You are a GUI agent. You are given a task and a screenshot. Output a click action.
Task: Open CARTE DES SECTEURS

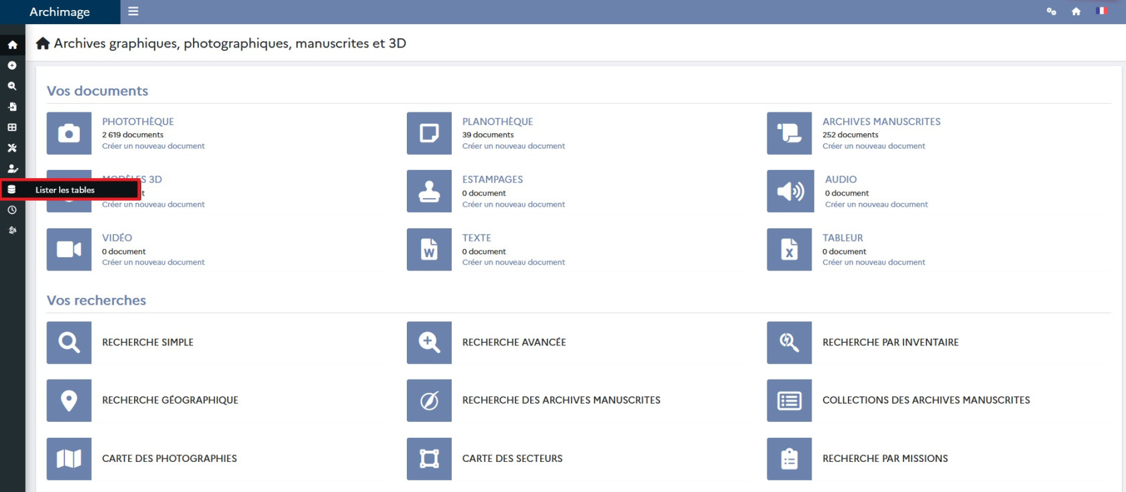(512, 459)
